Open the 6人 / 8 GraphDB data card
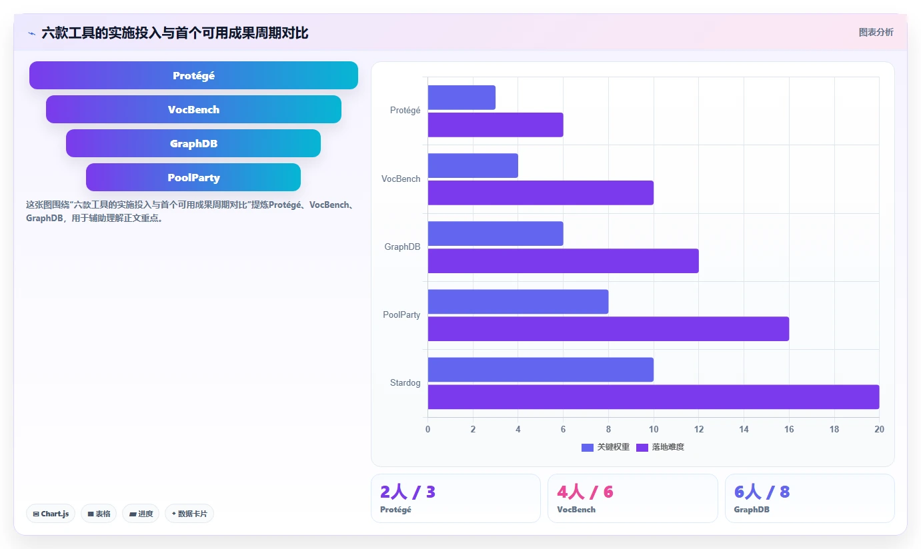921x549 pixels. pyautogui.click(x=810, y=498)
